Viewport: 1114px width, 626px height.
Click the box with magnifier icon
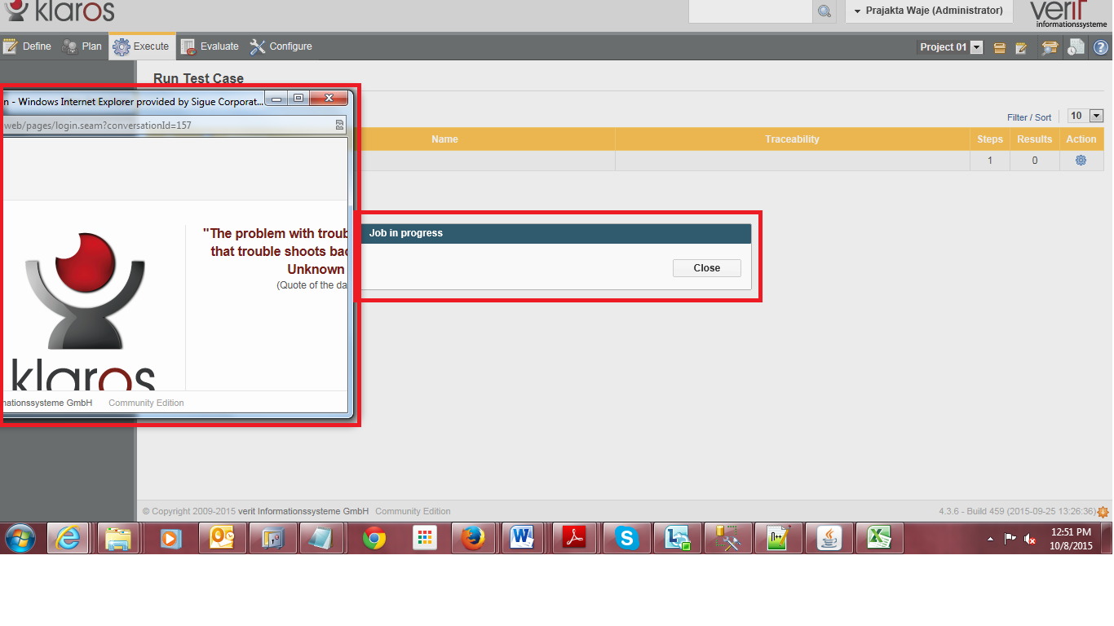[1050, 47]
